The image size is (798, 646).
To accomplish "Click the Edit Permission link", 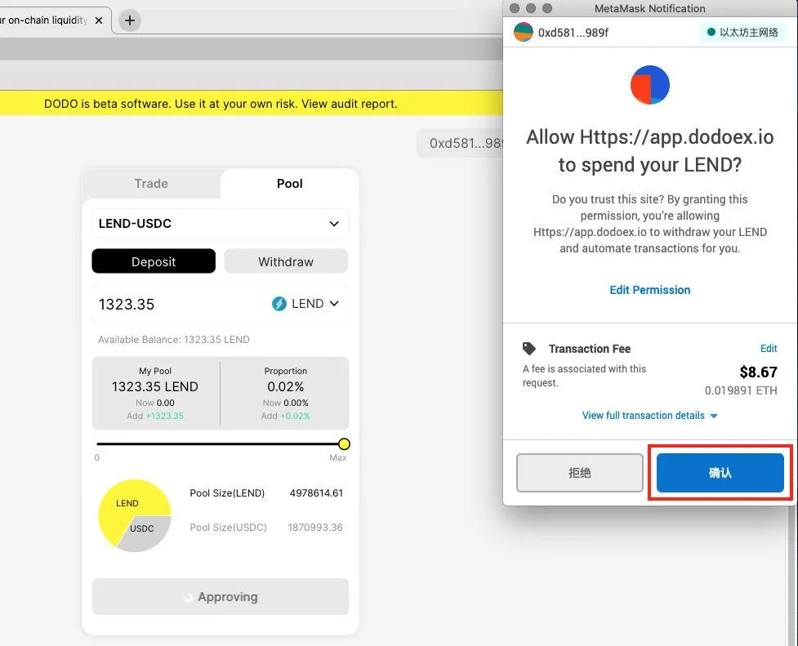I will coord(650,290).
